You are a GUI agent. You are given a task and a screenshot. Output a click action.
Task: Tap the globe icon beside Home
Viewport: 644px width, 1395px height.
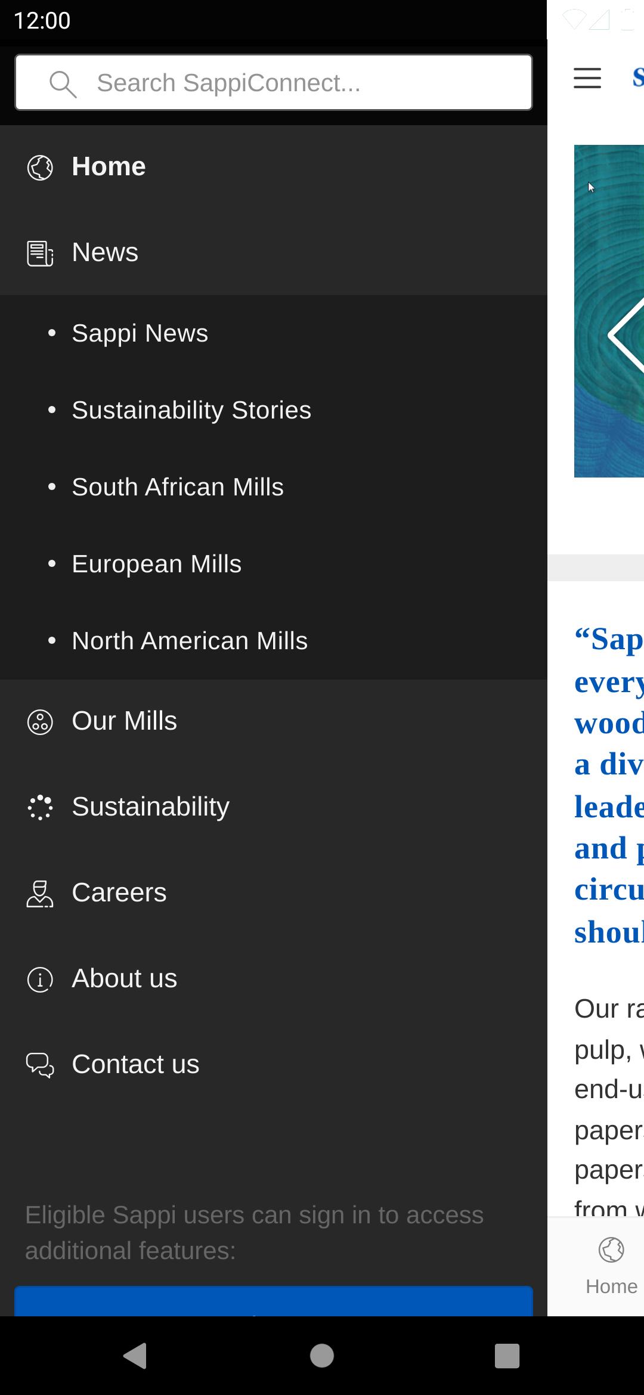[40, 167]
